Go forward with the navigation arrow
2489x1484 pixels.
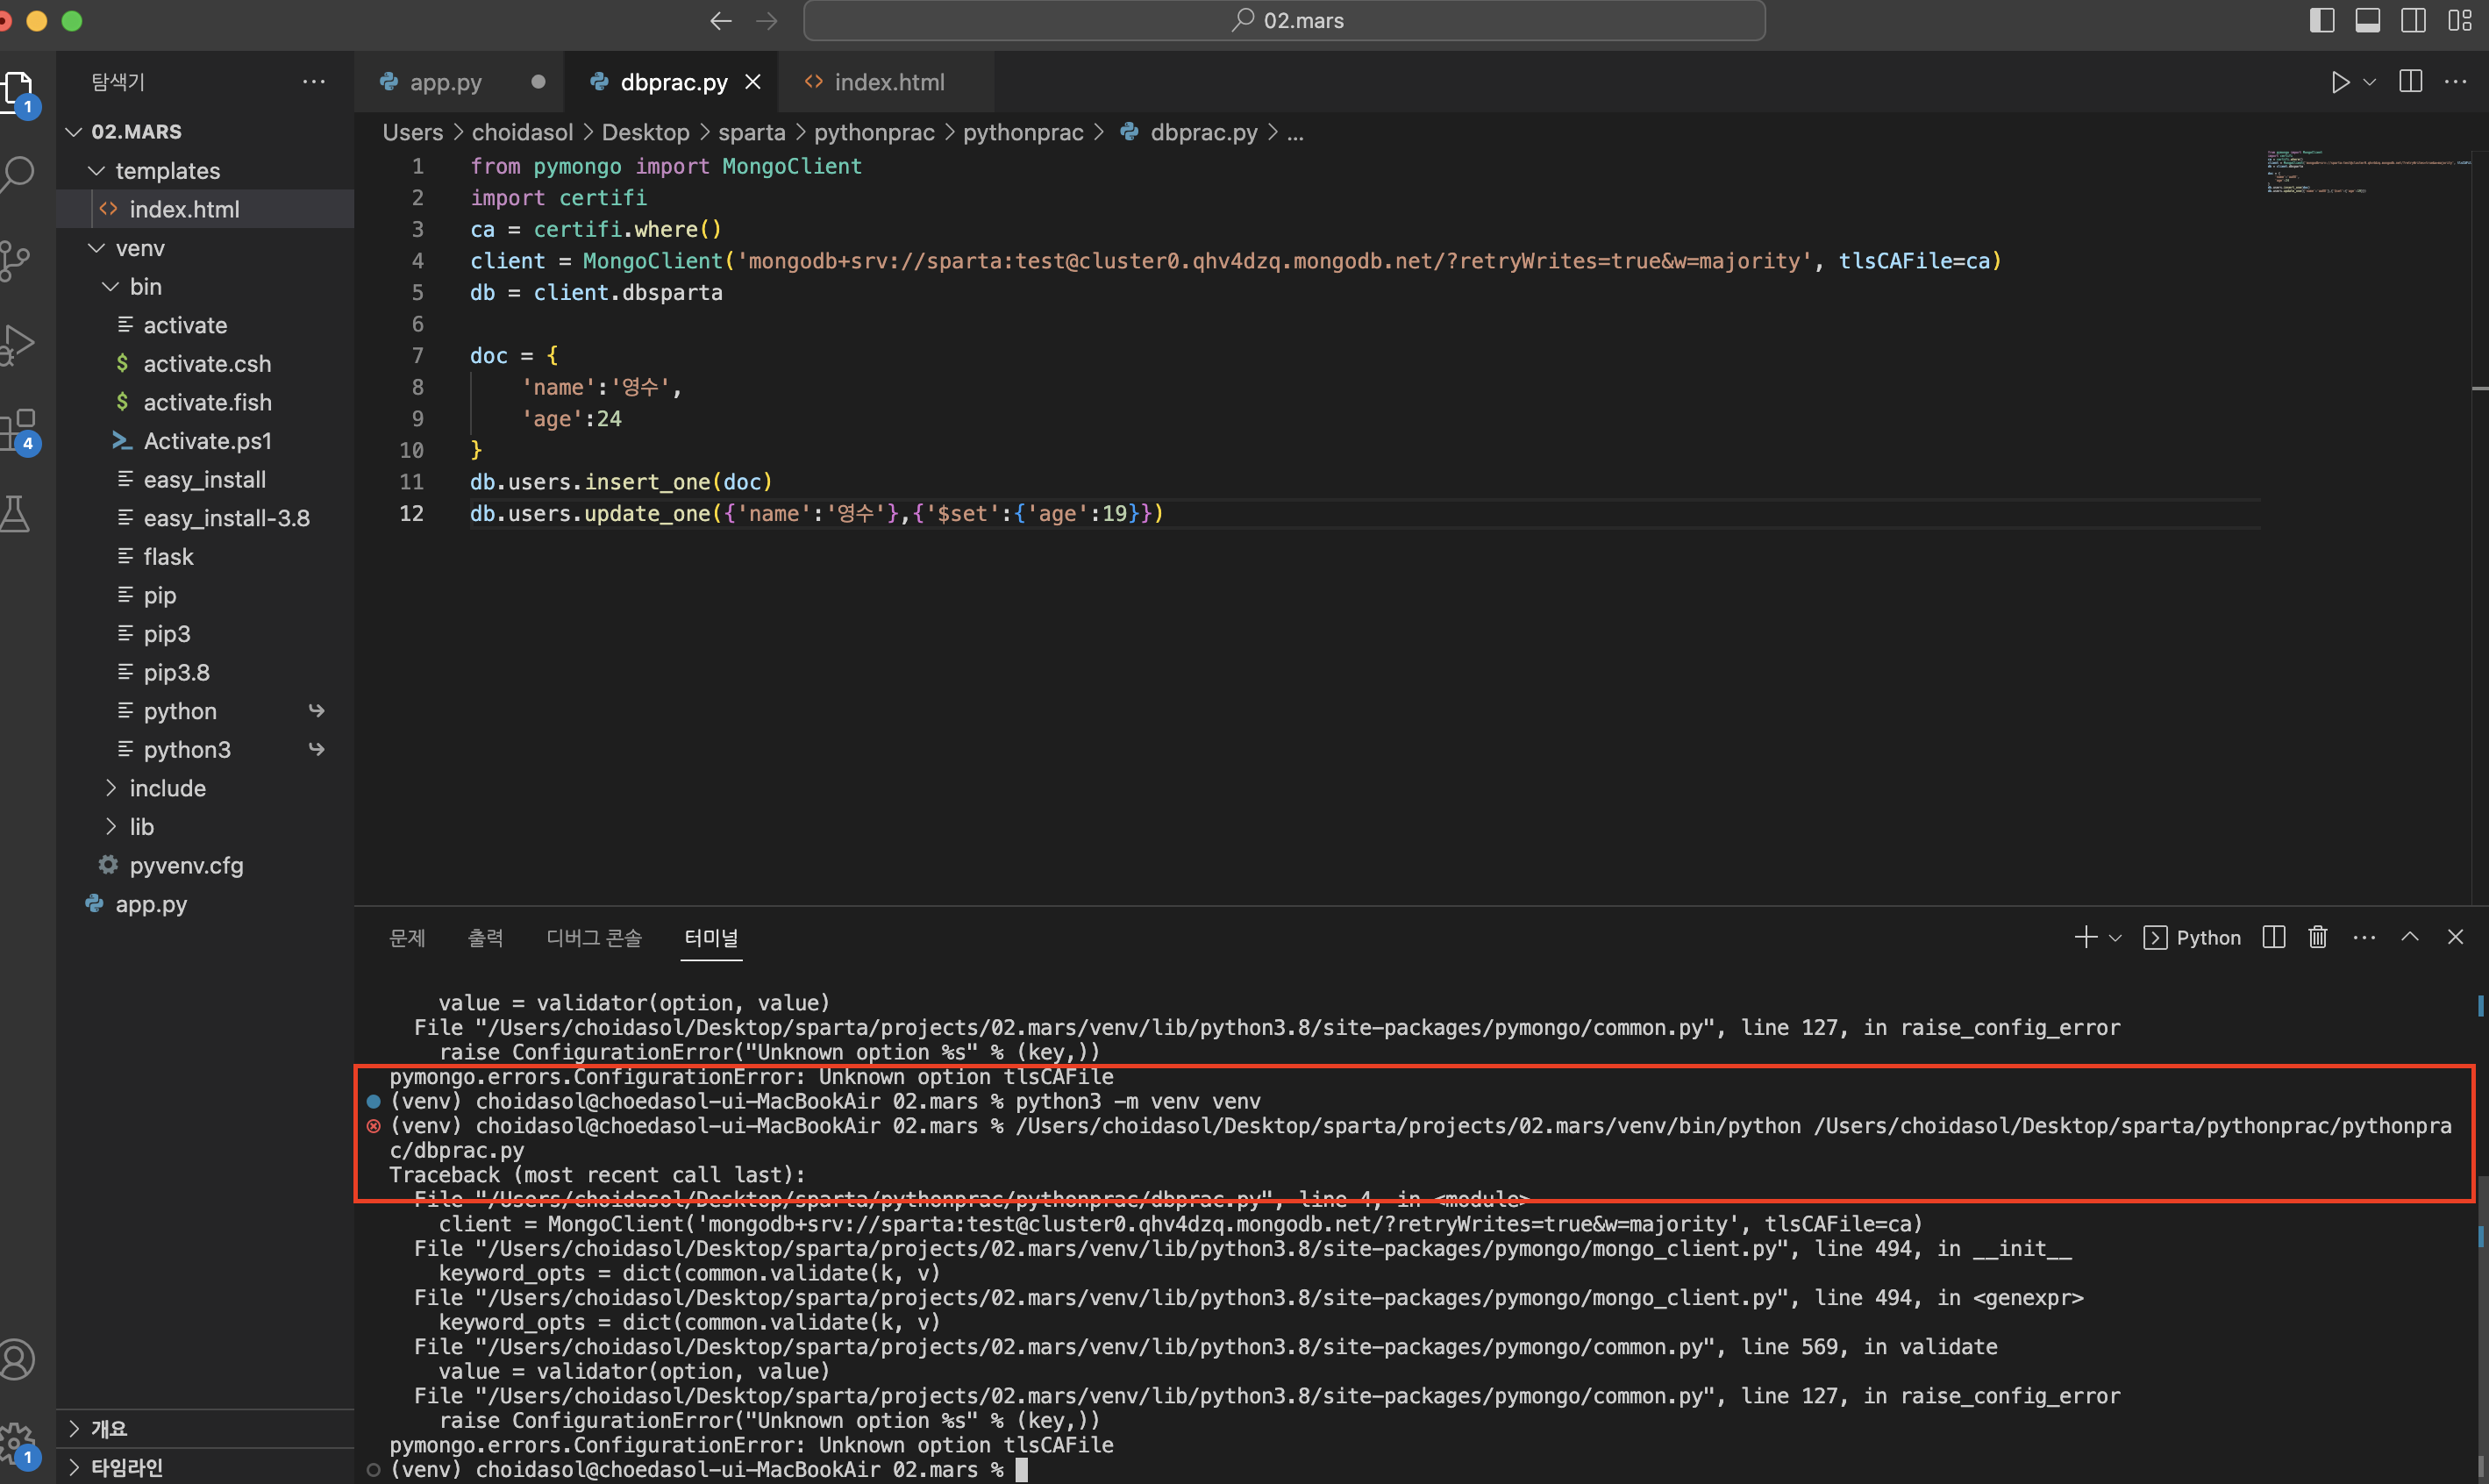coord(767,21)
